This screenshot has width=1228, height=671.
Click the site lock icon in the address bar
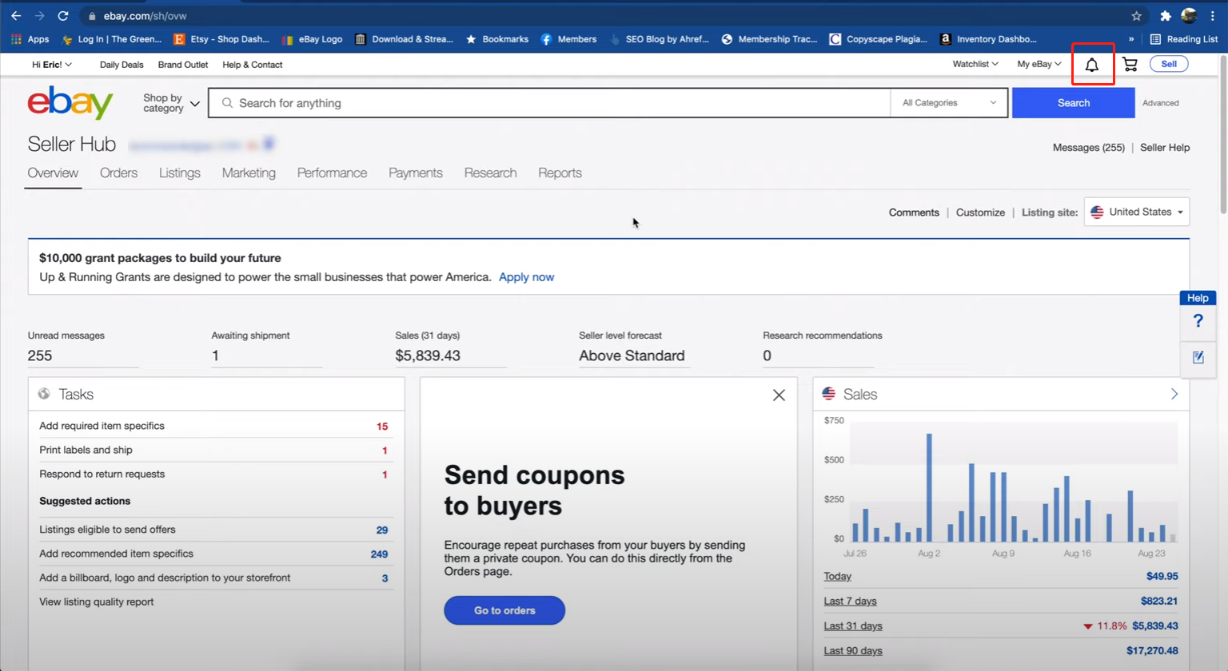pyautogui.click(x=92, y=16)
